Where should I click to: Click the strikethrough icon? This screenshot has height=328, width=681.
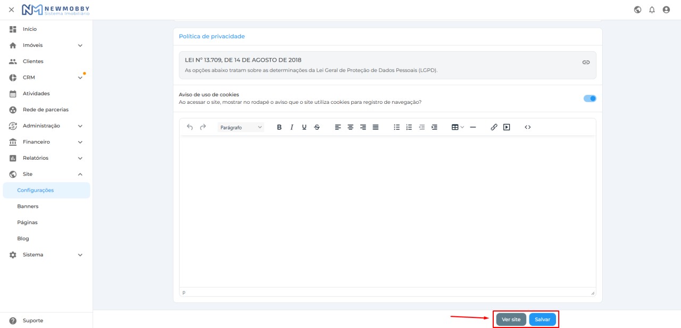(x=317, y=127)
